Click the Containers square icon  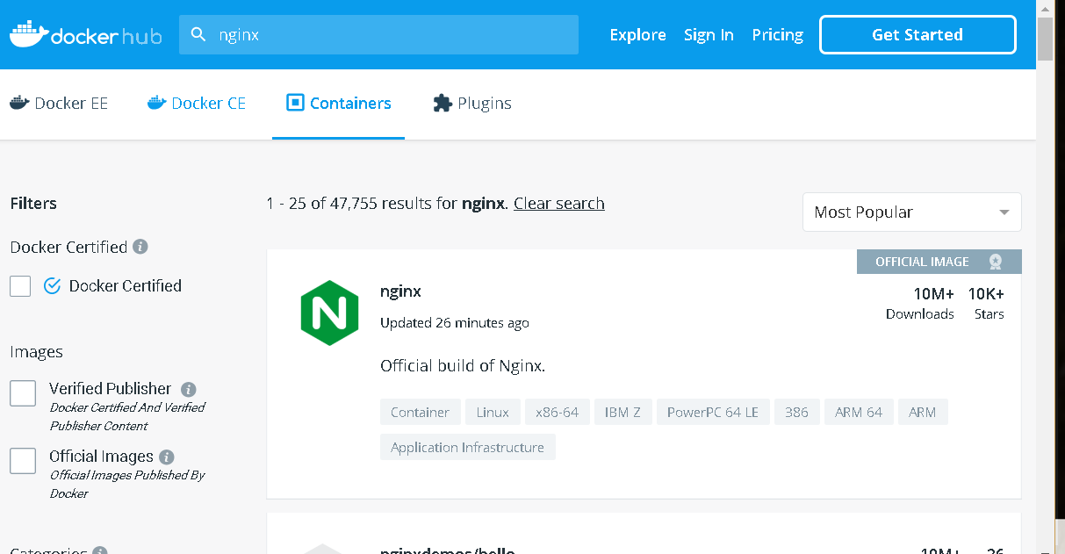click(295, 103)
